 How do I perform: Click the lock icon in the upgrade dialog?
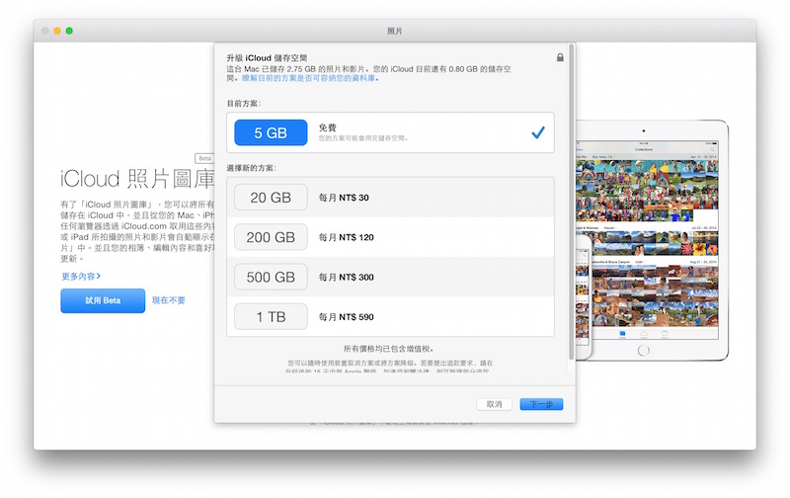tap(560, 57)
